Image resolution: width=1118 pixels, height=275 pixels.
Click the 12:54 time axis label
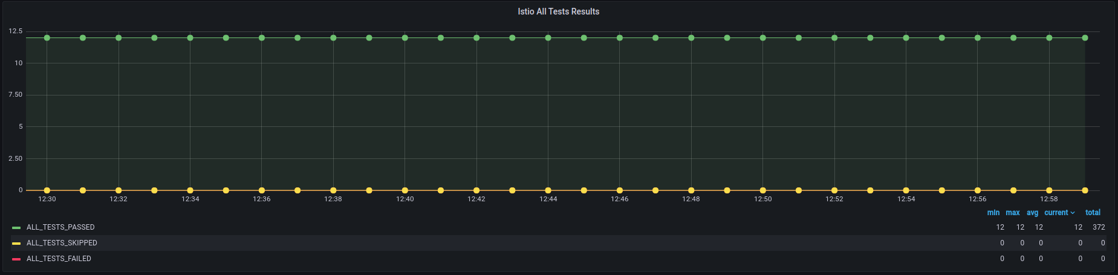[x=906, y=199]
